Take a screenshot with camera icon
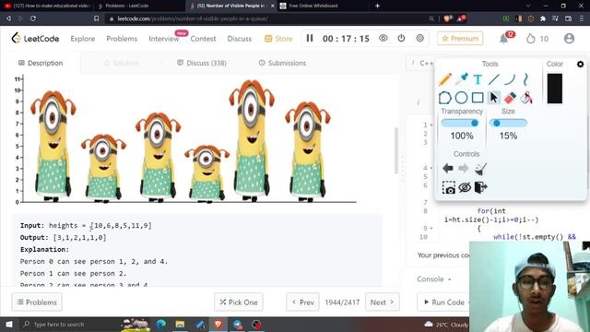This screenshot has width=590, height=332. pyautogui.click(x=449, y=187)
